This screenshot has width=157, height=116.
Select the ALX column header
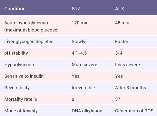[x=120, y=9]
